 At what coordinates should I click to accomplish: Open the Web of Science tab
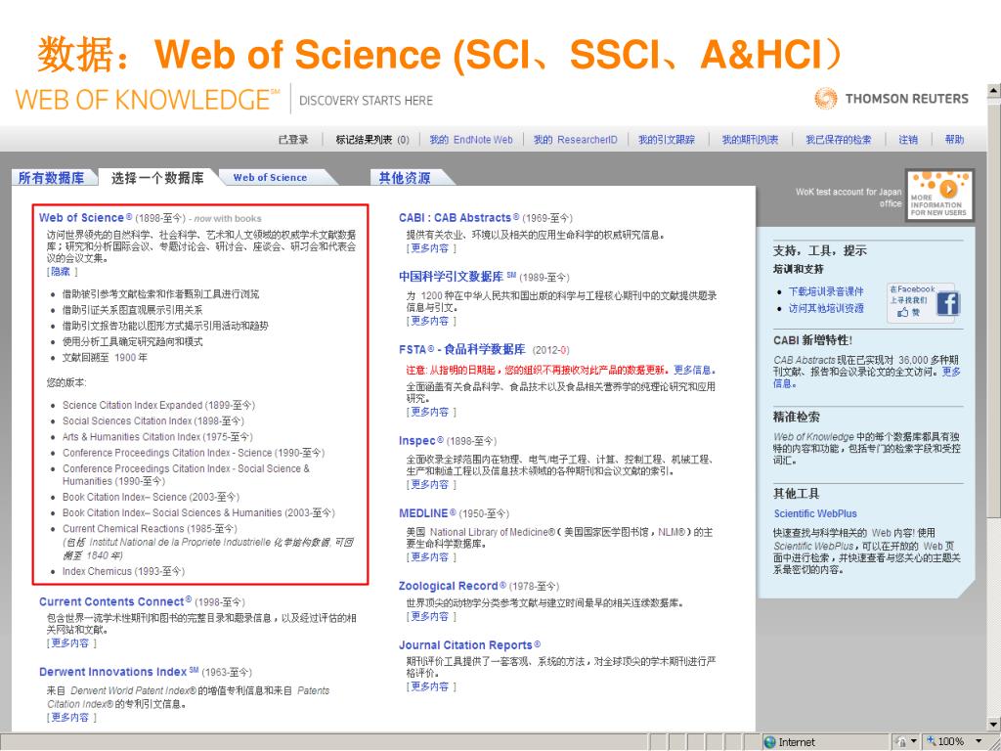(270, 178)
